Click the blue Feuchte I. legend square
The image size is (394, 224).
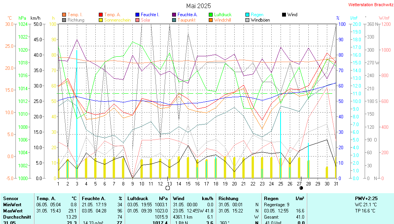click(x=137, y=15)
